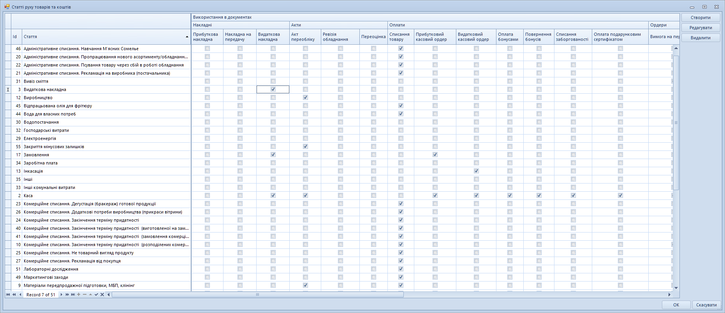Screen dimensions: 725x313
Task: Append new record with plus icon
Action: coord(79,295)
